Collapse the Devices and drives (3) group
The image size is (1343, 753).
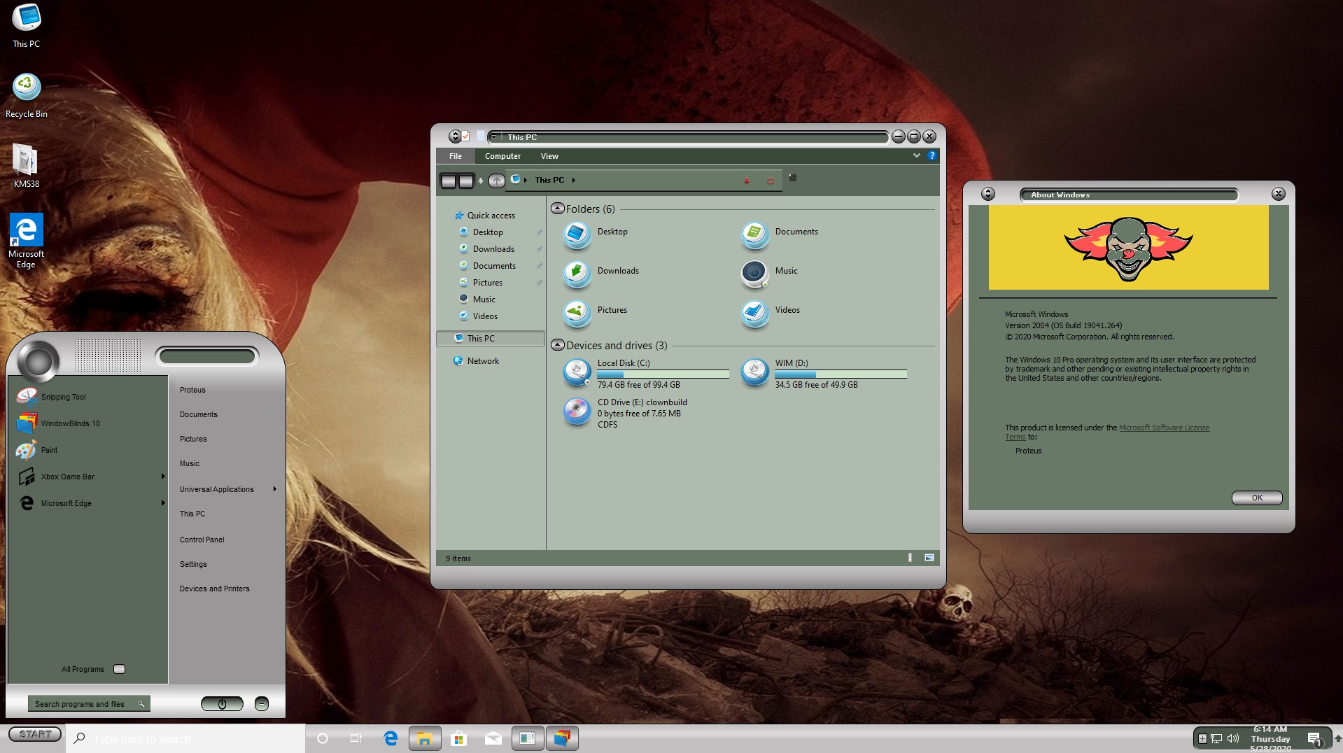[558, 345]
